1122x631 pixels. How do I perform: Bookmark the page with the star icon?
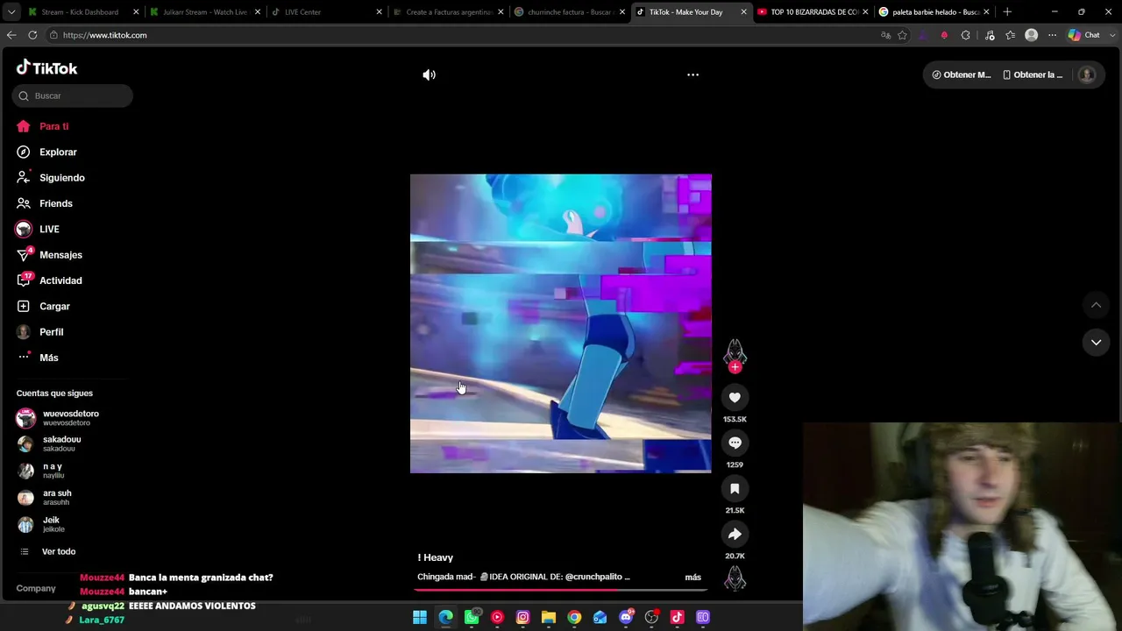click(x=902, y=35)
